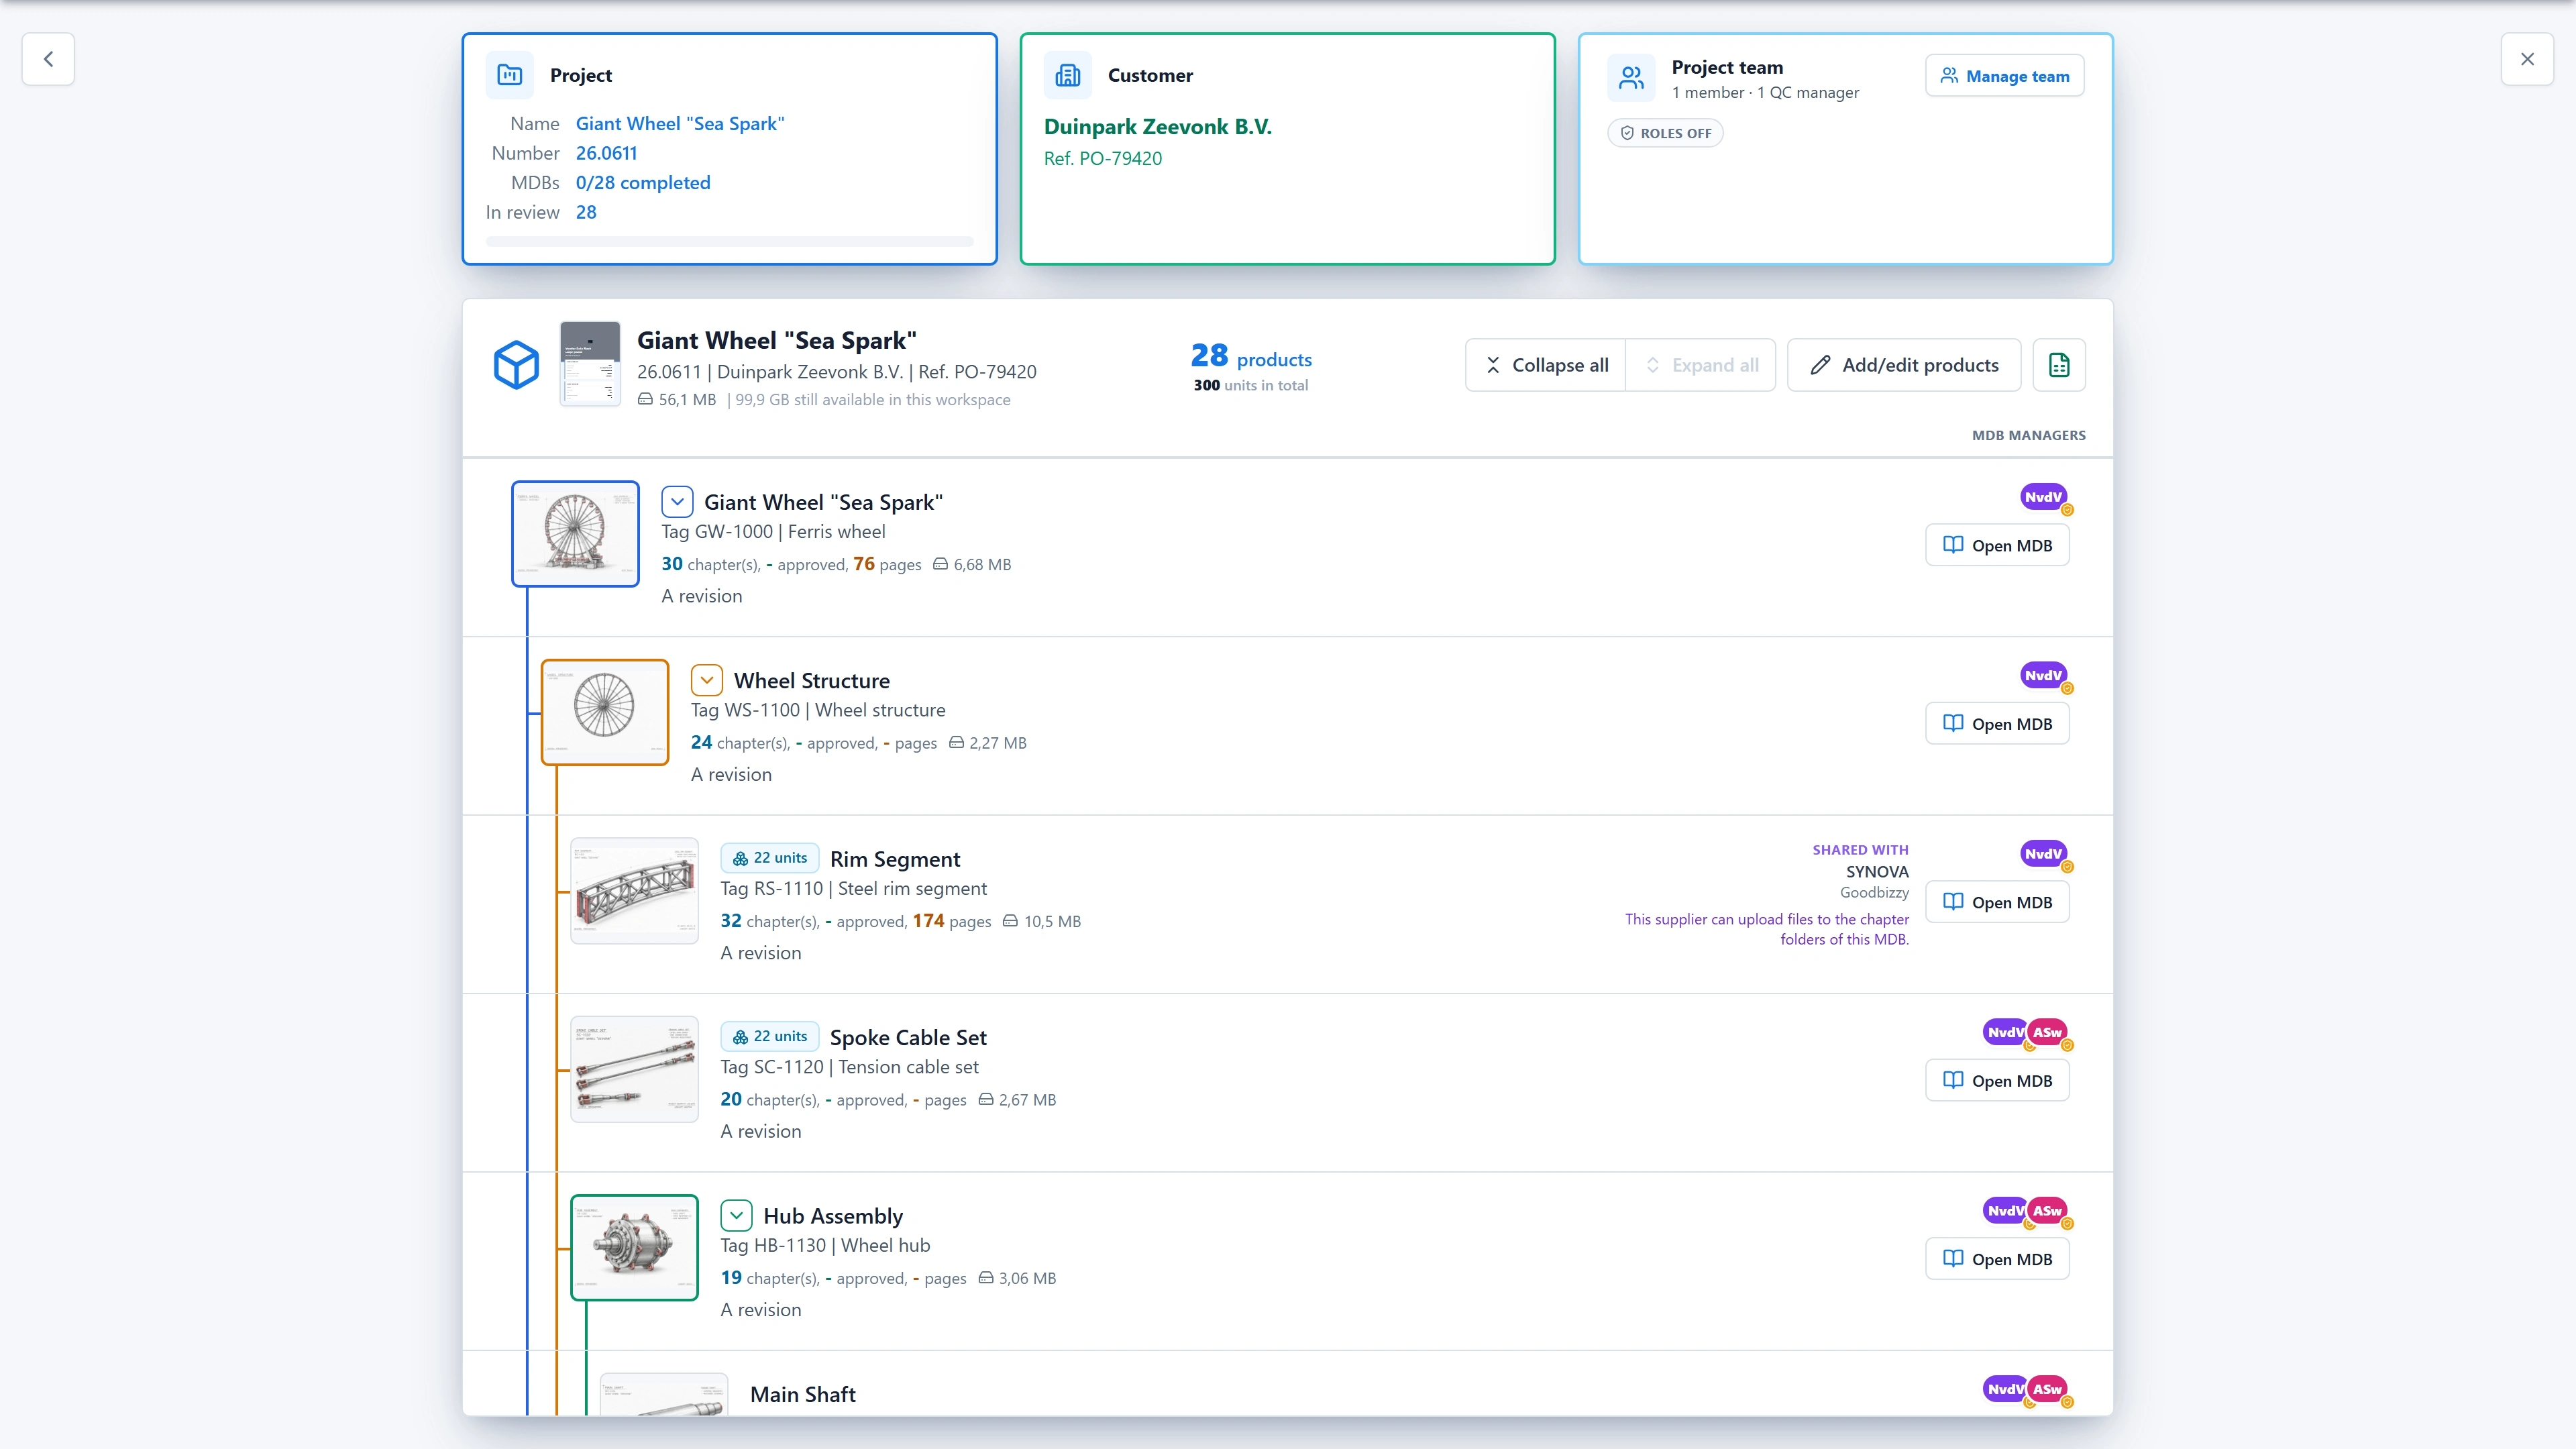Viewport: 2576px width, 1449px height.
Task: Click the MDB completion progress bar
Action: 730,241
